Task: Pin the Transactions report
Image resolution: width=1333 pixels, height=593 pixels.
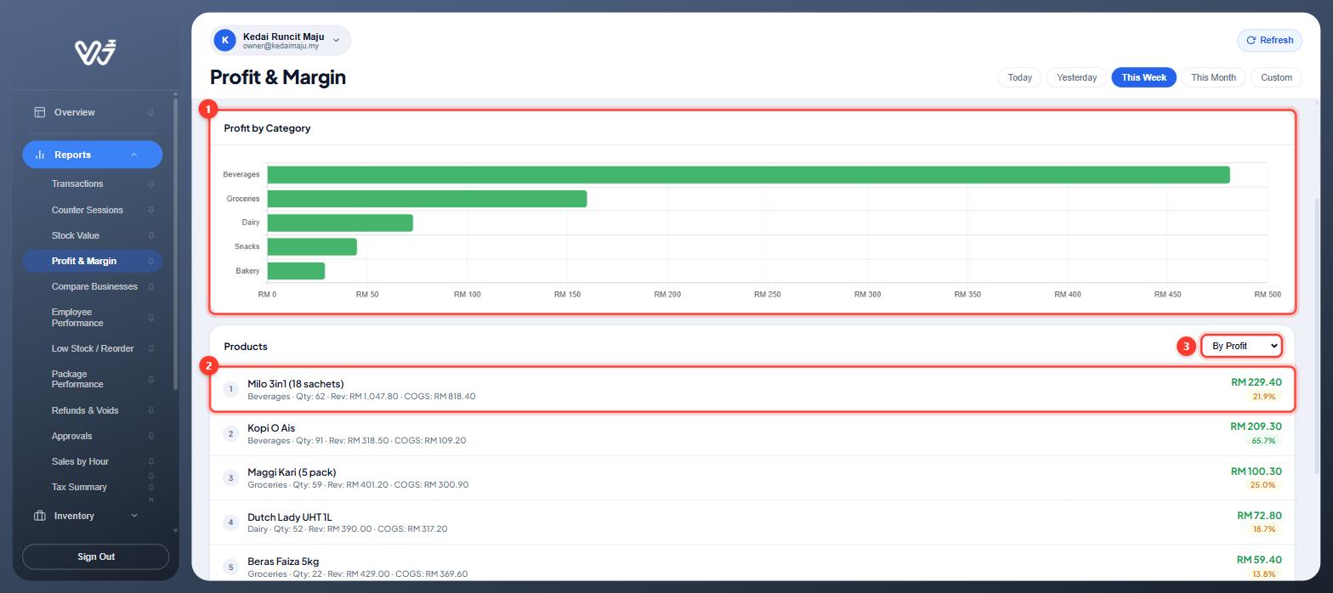Action: click(x=151, y=184)
